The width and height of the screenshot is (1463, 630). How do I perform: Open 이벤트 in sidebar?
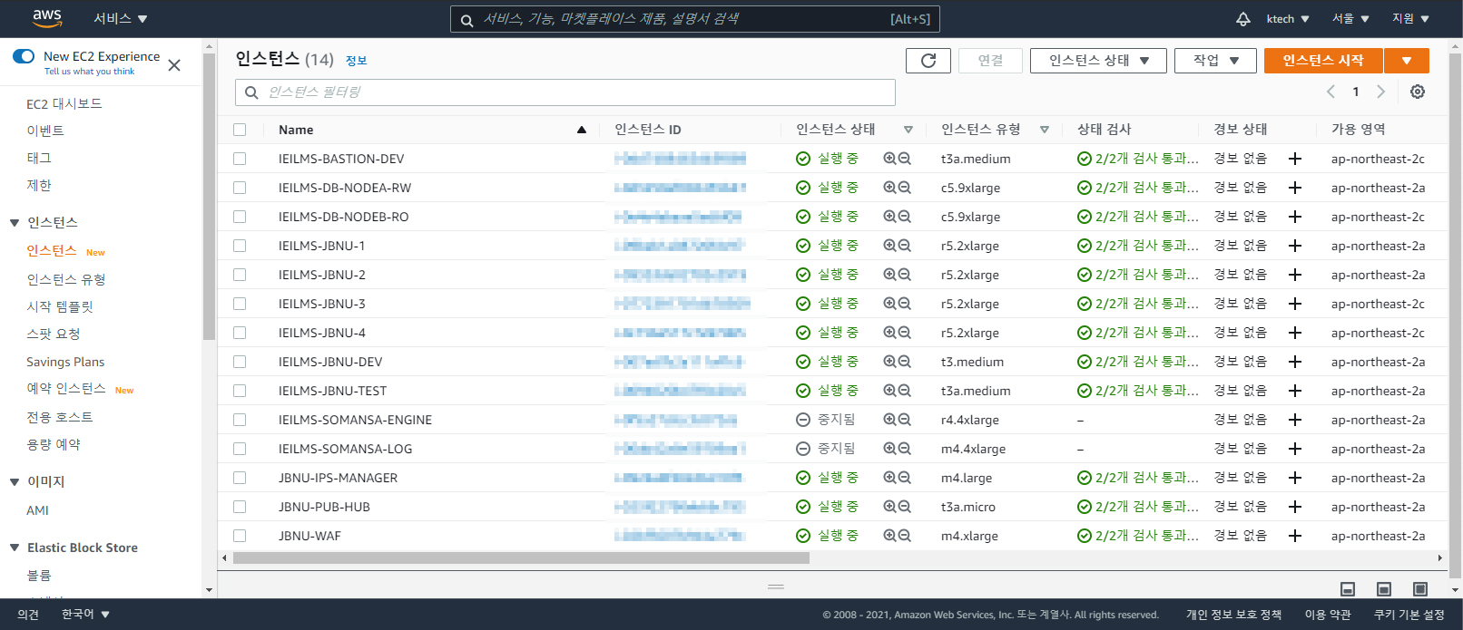(45, 131)
